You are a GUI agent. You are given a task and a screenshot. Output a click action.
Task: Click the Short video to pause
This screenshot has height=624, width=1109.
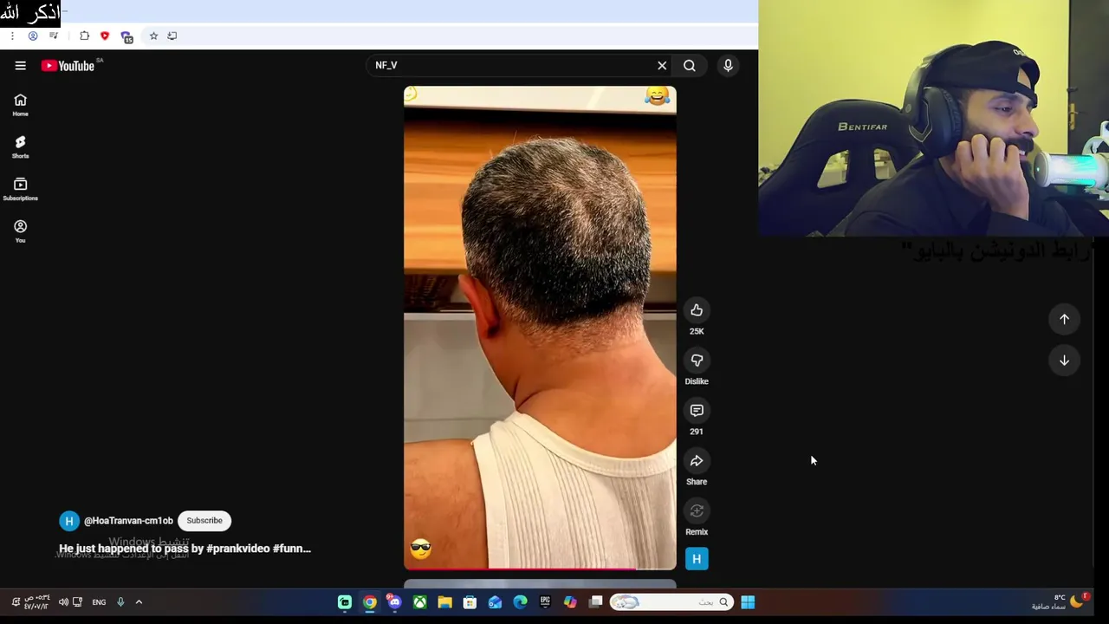point(540,328)
